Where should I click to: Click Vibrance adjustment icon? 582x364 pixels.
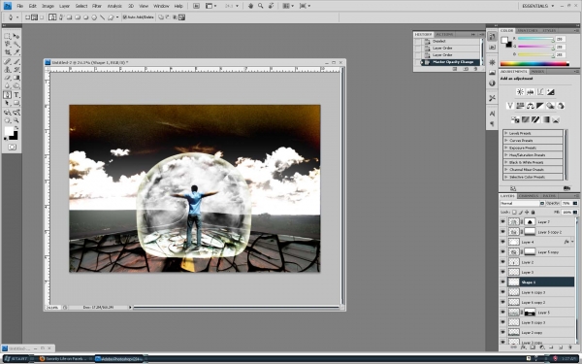[510, 106]
